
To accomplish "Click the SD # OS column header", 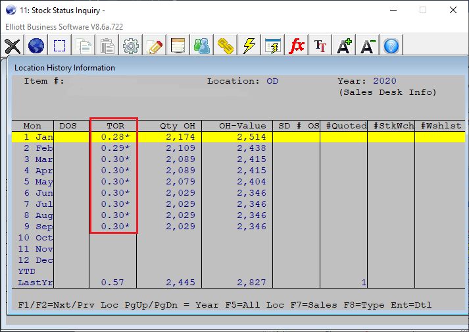I will [x=299, y=126].
